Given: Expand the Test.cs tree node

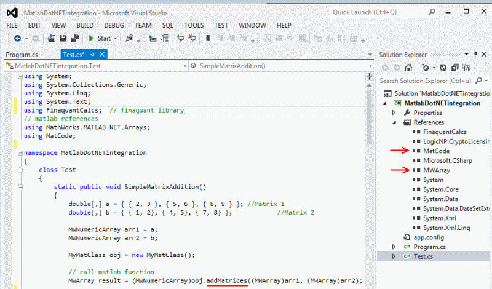Looking at the screenshot, I should [x=394, y=256].
